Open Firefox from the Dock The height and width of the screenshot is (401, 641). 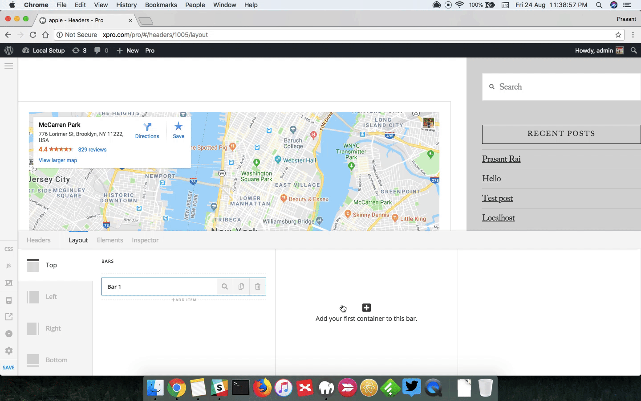pos(262,388)
